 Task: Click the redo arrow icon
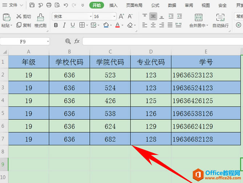tap(74, 5)
